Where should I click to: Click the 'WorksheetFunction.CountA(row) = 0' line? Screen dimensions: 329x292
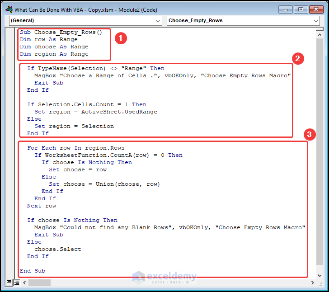click(108, 155)
